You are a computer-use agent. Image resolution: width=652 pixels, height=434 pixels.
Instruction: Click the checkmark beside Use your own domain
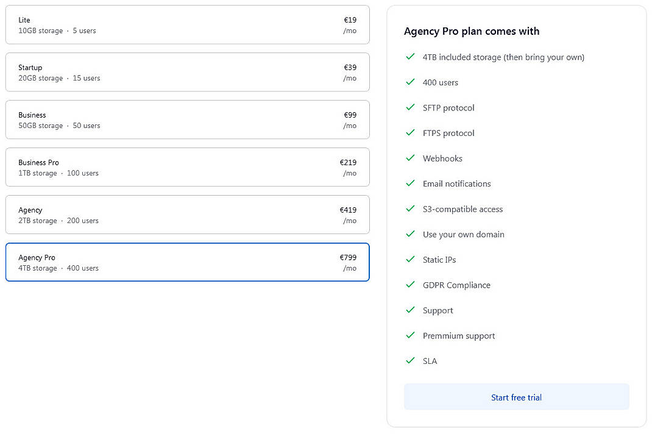coord(410,234)
